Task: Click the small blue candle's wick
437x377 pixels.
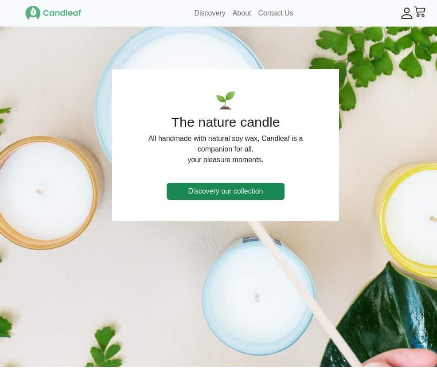Action: tap(257, 298)
